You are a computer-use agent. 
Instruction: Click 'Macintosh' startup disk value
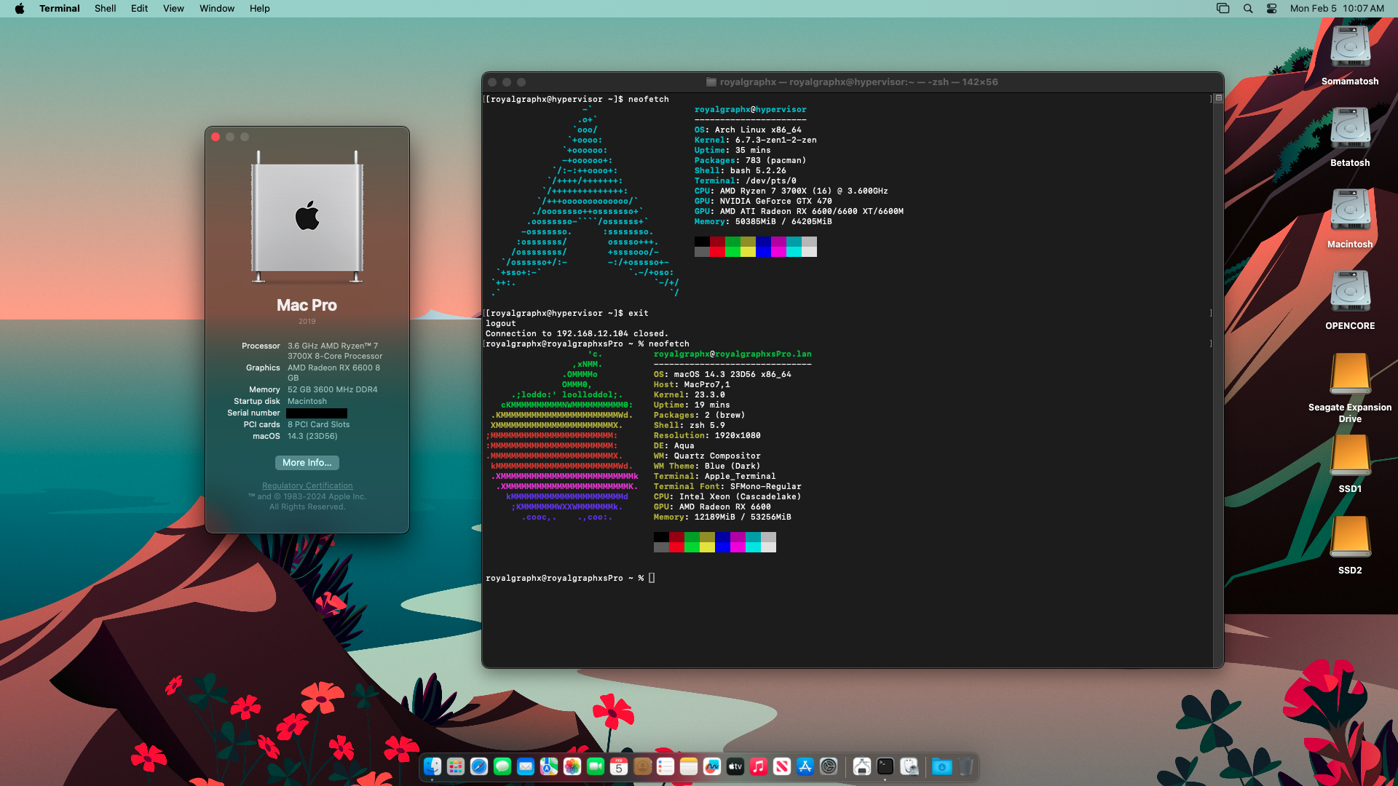[x=307, y=402]
